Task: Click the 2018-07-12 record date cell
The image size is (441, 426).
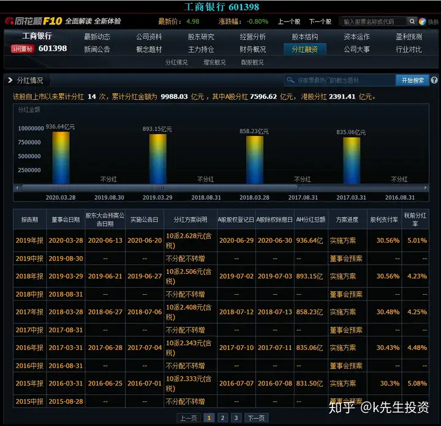Action: [x=236, y=312]
